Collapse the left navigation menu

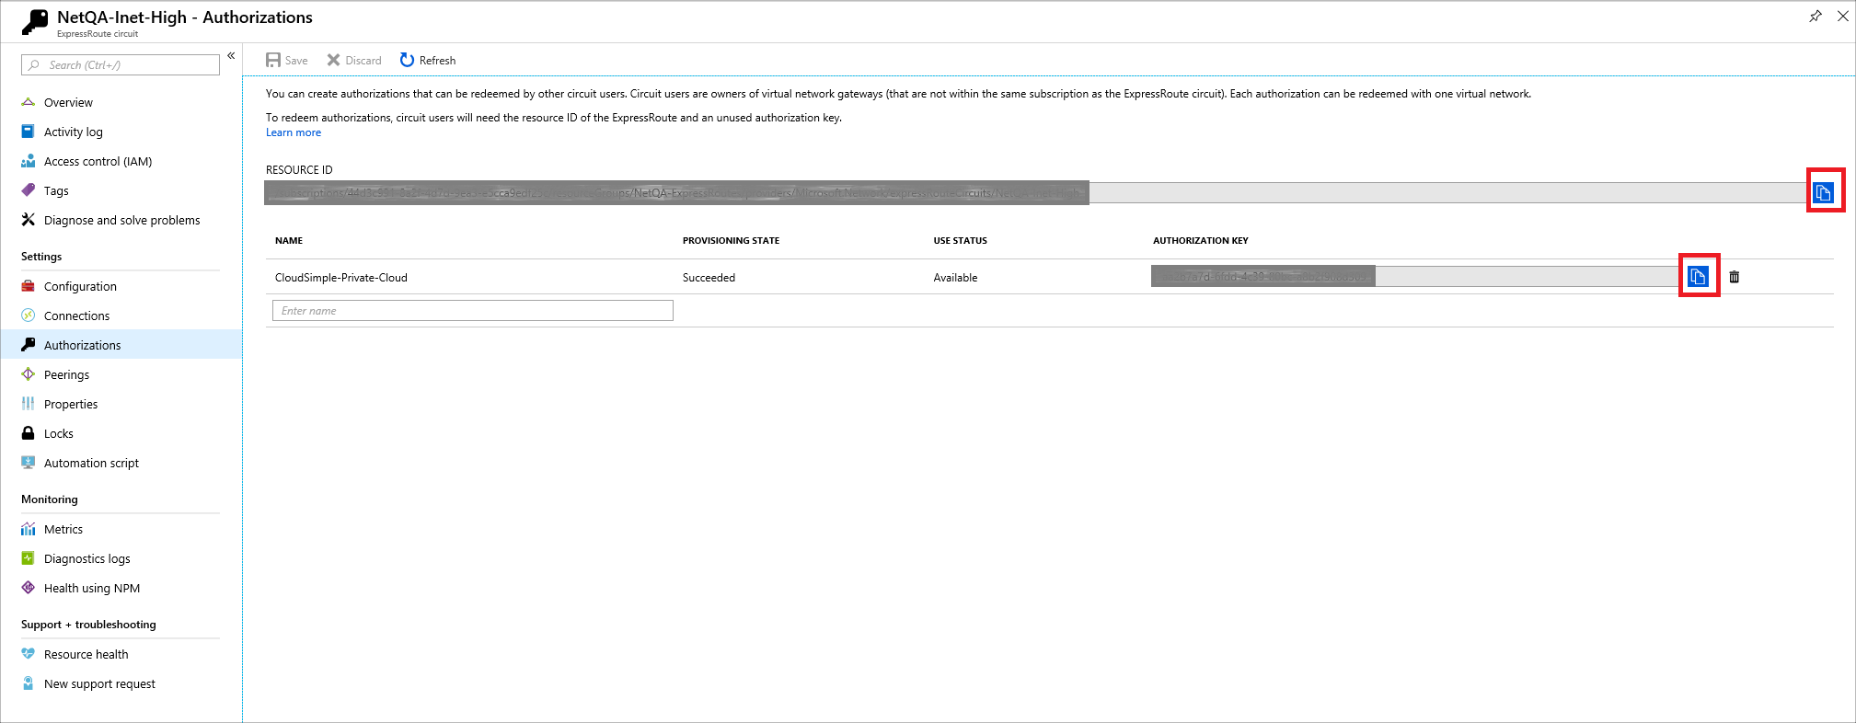click(x=231, y=56)
